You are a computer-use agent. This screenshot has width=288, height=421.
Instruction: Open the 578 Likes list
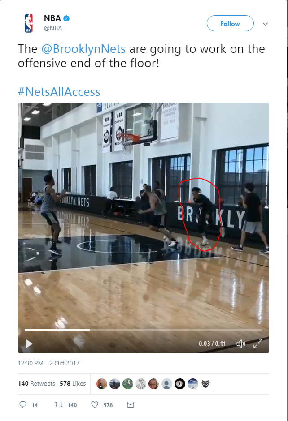tap(73, 383)
